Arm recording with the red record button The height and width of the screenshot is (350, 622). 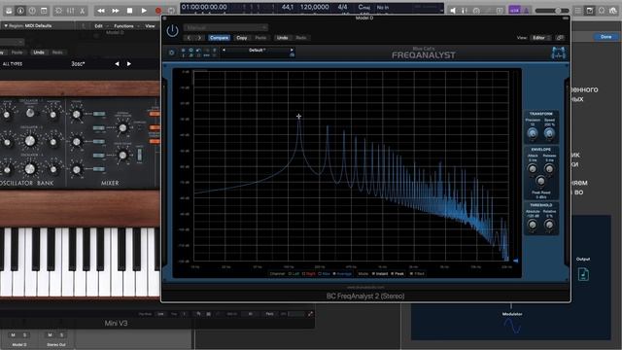point(158,11)
